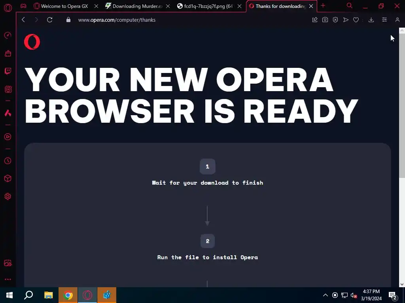This screenshot has height=303, width=405.
Task: Click the blue-box app icon in the taskbar
Action: (107, 295)
